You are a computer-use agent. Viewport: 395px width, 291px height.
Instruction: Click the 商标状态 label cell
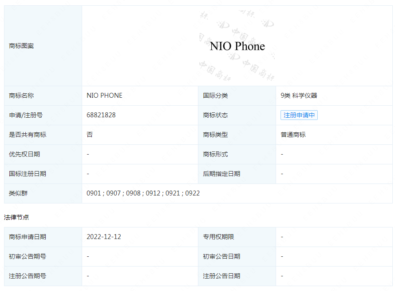pos(215,115)
